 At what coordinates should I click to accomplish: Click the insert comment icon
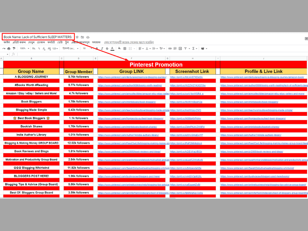click(175, 49)
